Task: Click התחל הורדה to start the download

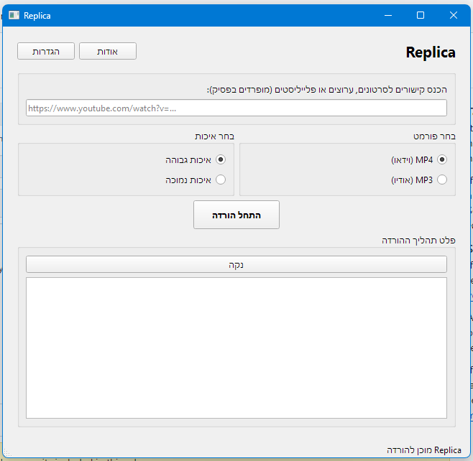Action: pos(236,215)
